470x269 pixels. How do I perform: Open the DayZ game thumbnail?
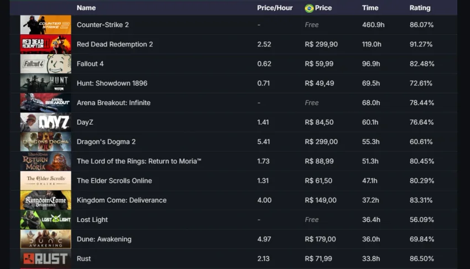(46, 122)
